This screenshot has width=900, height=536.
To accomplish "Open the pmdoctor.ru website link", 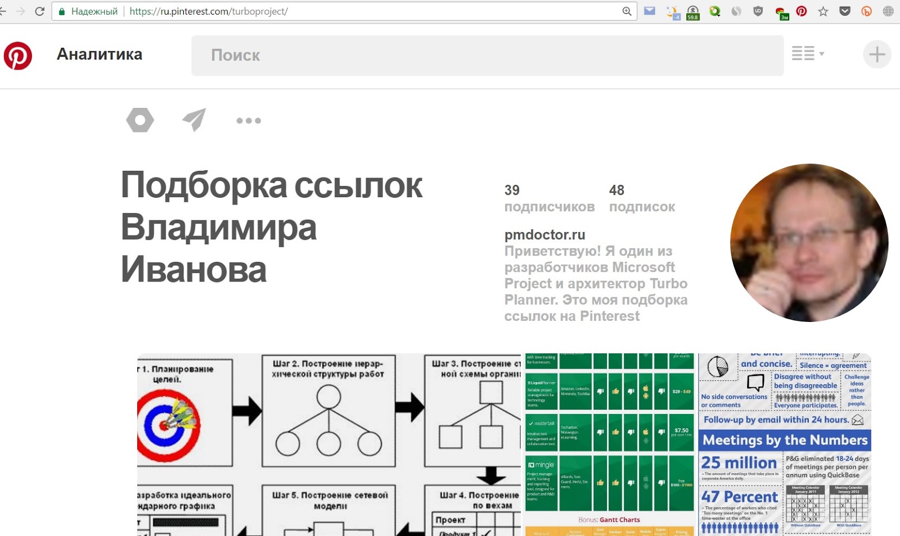I will click(544, 235).
